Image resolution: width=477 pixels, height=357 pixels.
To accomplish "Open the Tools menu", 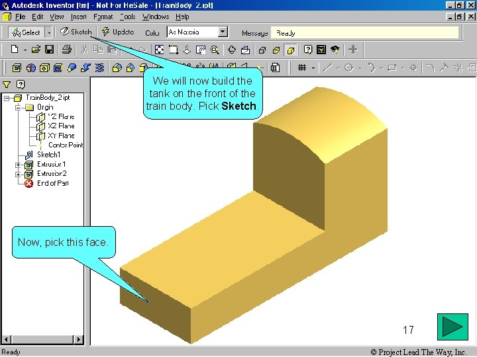I will (127, 17).
